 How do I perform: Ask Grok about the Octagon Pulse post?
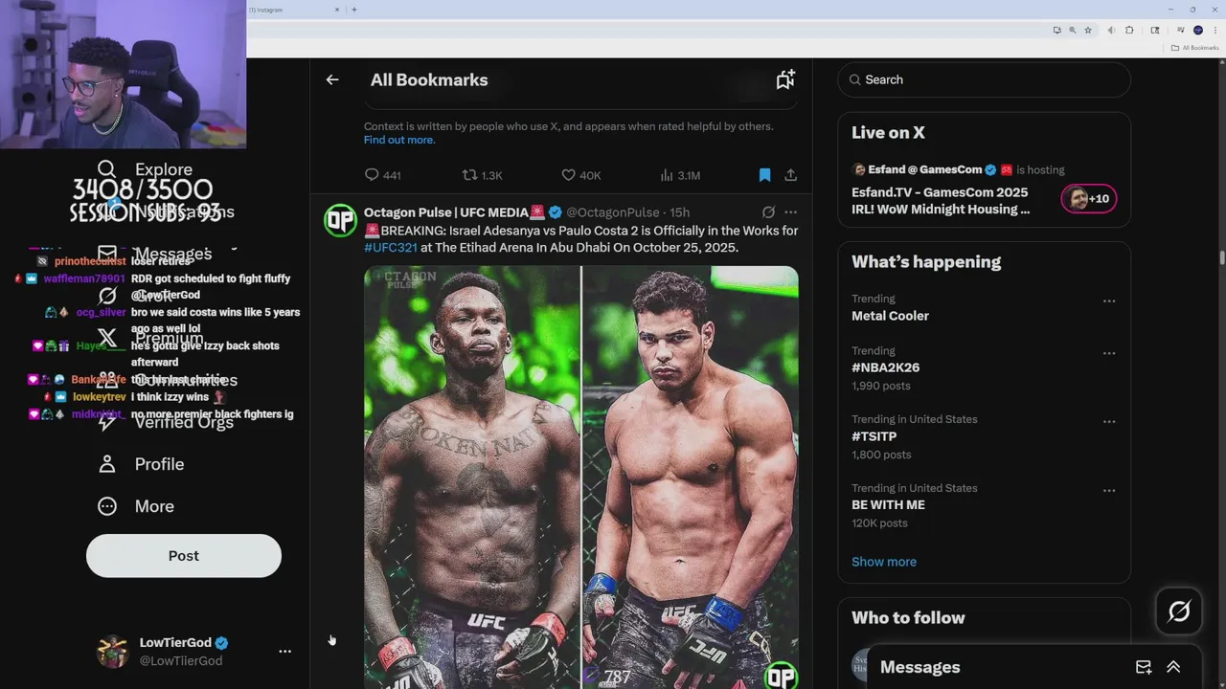click(x=768, y=212)
